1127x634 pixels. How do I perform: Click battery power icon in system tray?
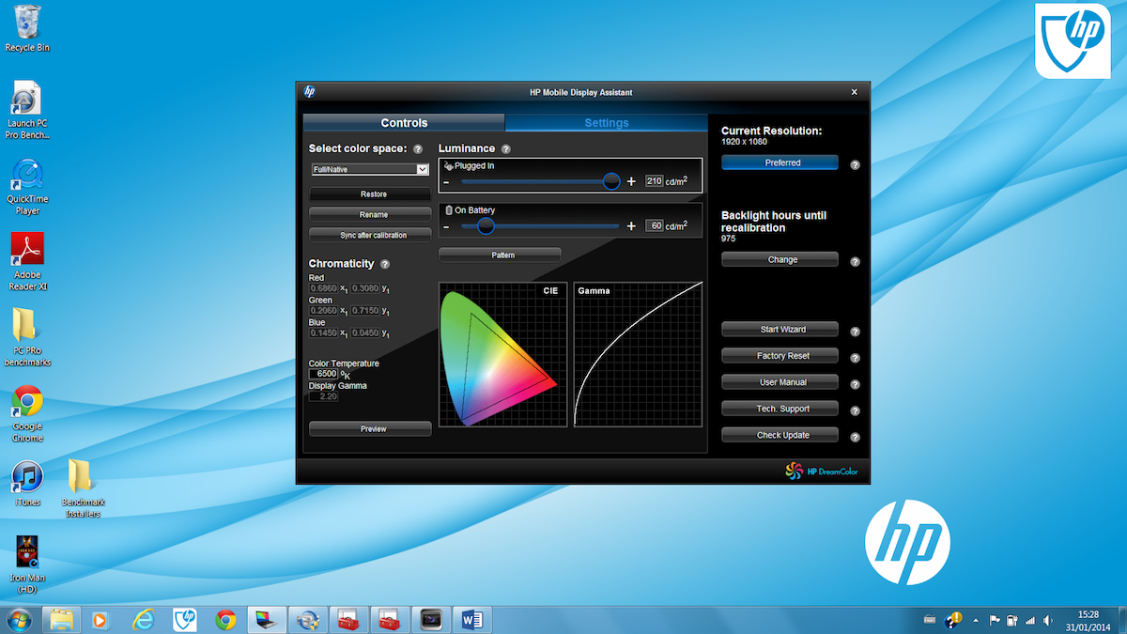(1011, 620)
